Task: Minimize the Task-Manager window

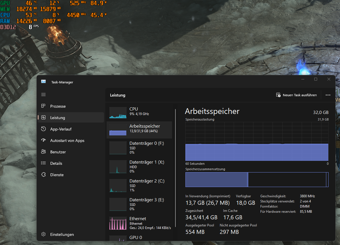Action: [x=303, y=79]
